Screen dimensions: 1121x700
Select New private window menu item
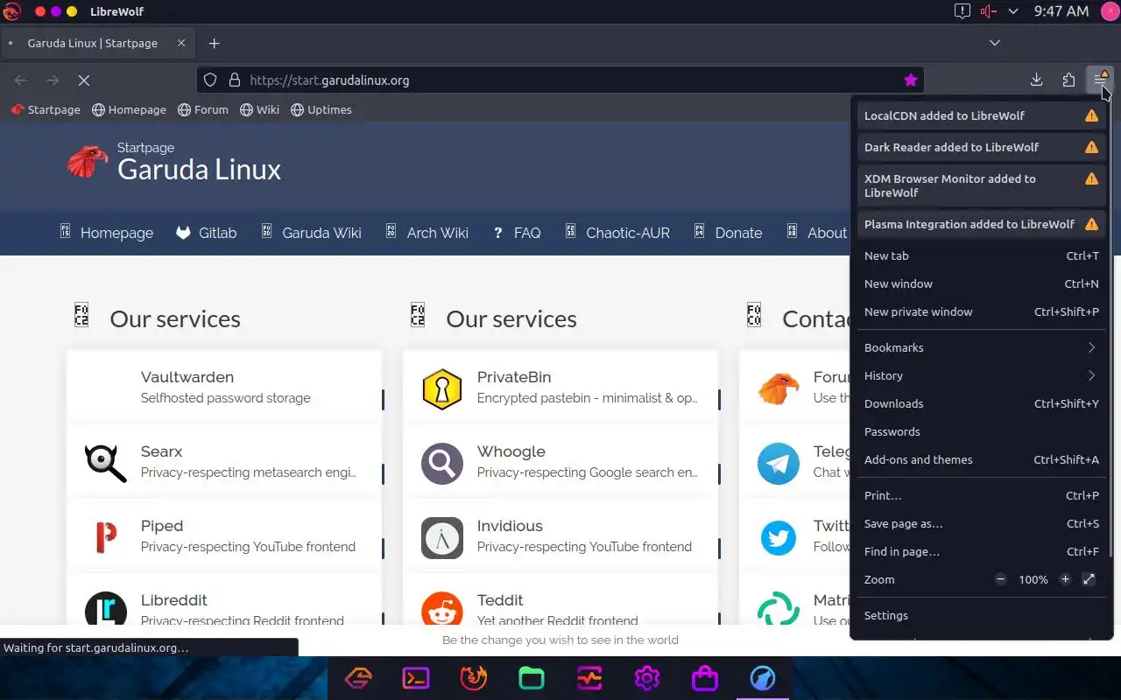981,311
